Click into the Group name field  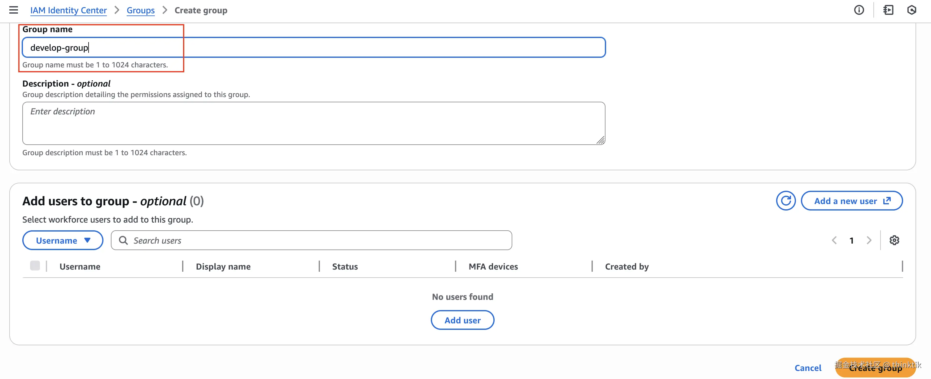point(314,48)
